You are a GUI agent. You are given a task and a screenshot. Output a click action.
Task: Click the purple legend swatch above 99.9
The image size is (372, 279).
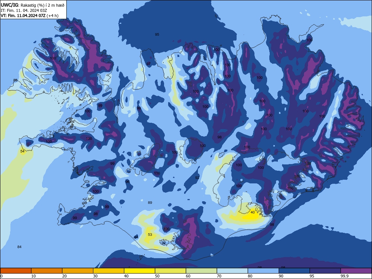[356, 271]
